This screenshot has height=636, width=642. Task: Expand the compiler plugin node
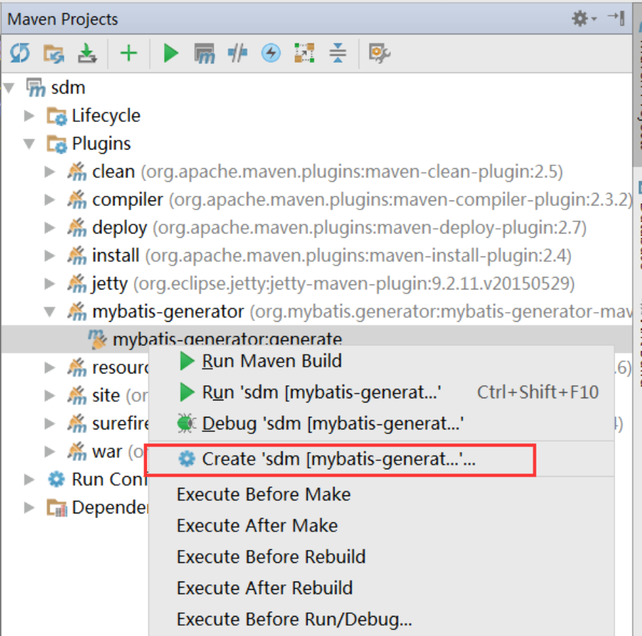coord(50,200)
